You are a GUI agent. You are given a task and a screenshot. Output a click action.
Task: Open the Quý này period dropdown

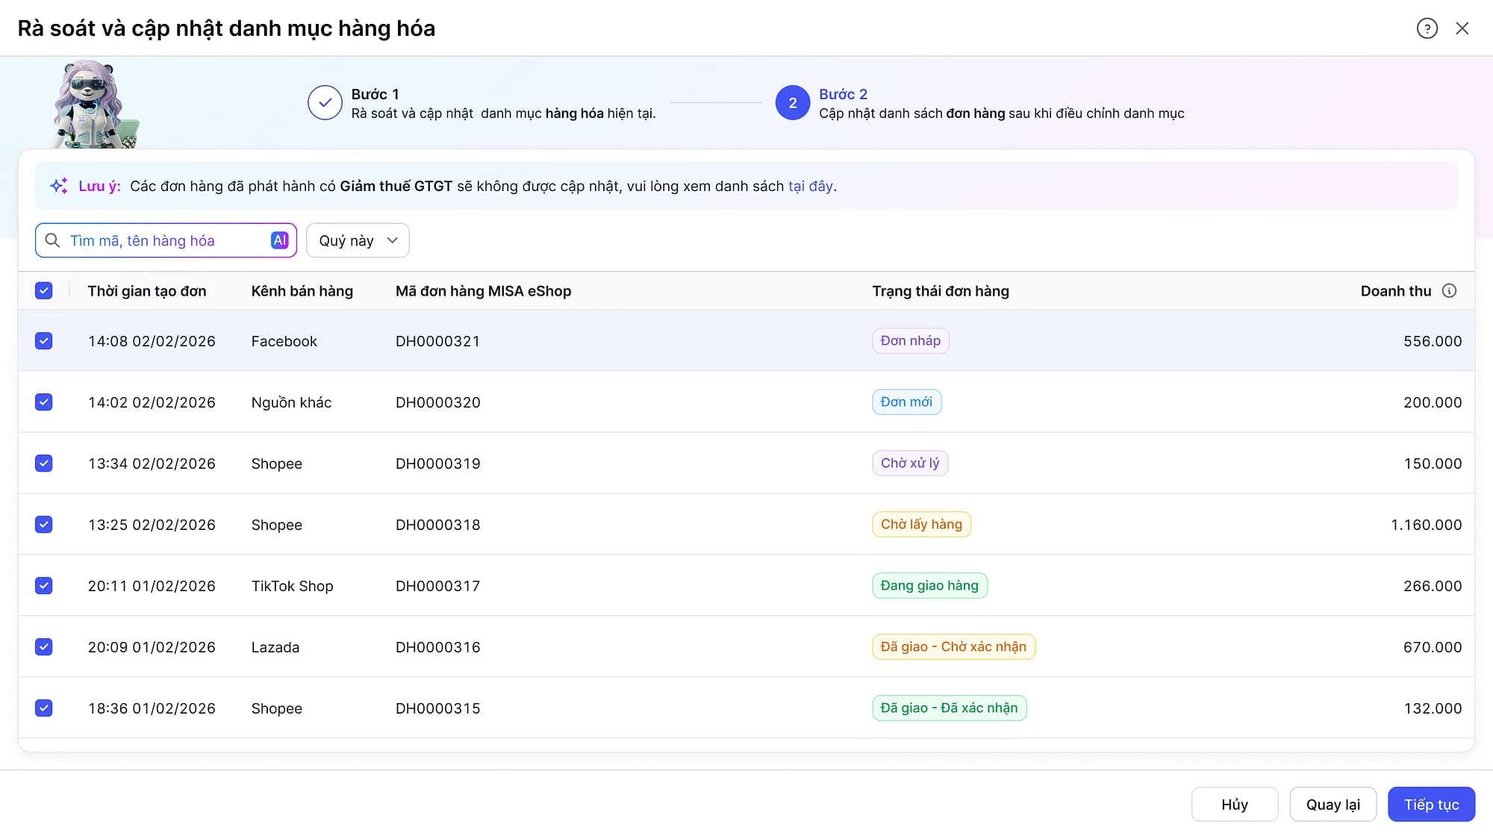358,240
